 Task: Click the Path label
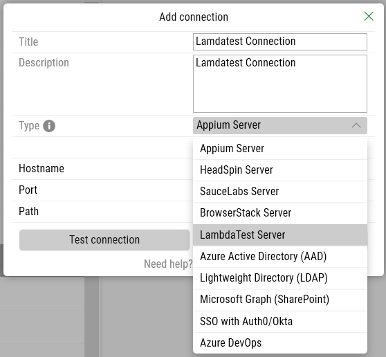click(29, 212)
